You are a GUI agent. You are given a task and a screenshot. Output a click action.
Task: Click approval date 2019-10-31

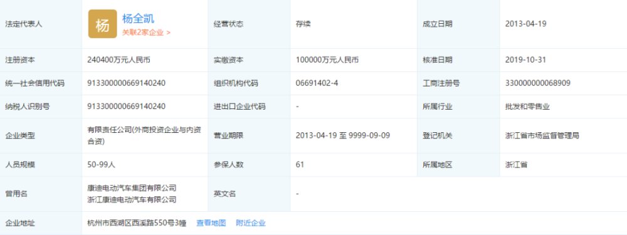525,60
